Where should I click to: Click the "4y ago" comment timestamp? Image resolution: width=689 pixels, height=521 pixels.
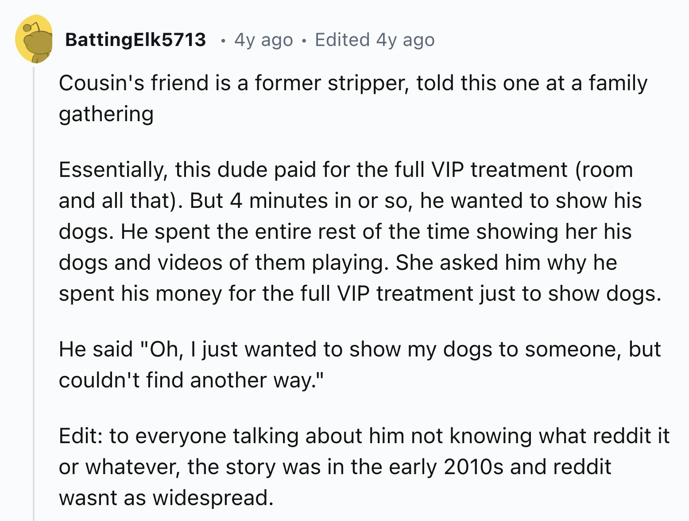tap(263, 40)
